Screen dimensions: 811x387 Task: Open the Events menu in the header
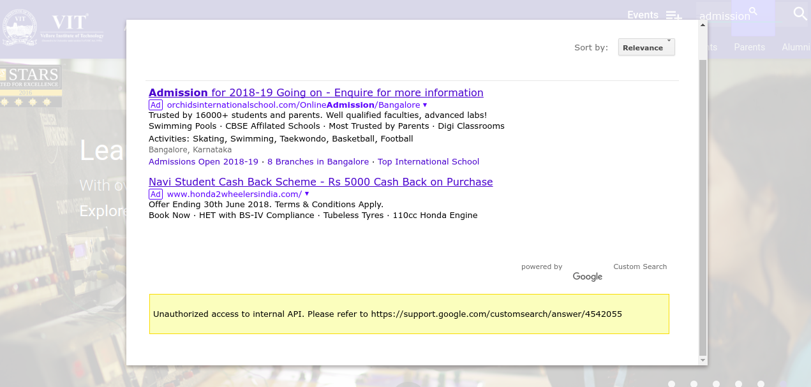click(643, 15)
